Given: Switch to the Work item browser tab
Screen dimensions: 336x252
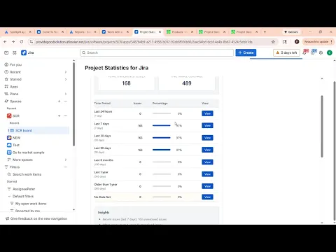Looking at the screenshot, I should [115, 31].
